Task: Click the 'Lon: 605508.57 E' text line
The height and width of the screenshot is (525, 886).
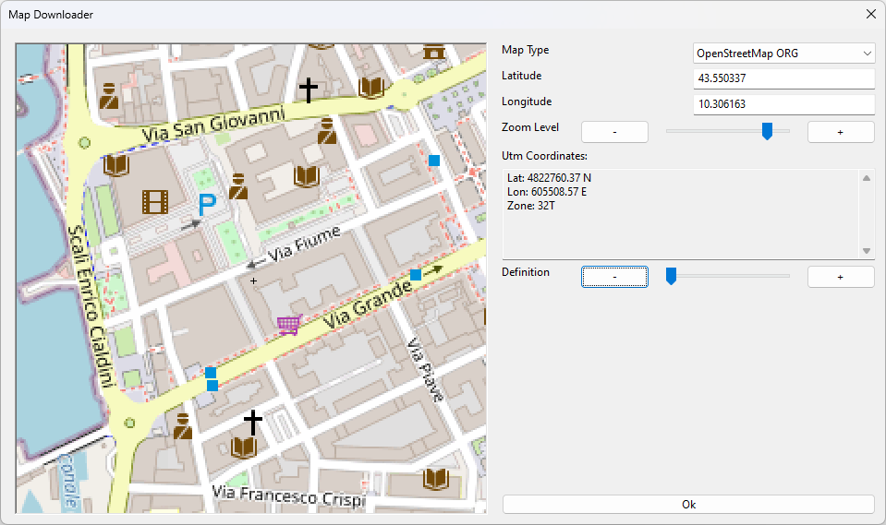Action: pyautogui.click(x=546, y=192)
